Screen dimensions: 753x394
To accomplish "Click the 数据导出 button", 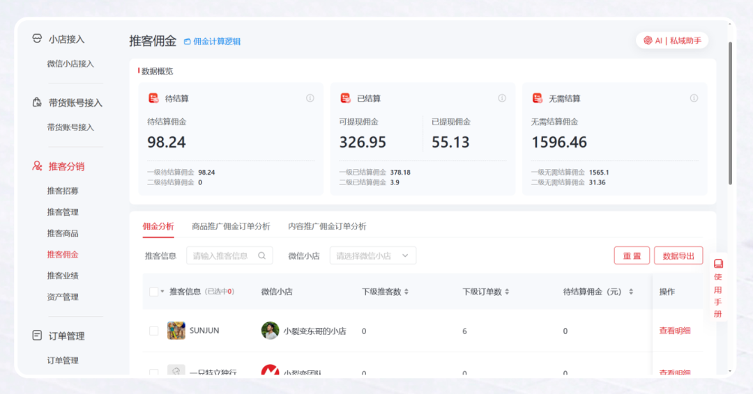I will [x=678, y=255].
